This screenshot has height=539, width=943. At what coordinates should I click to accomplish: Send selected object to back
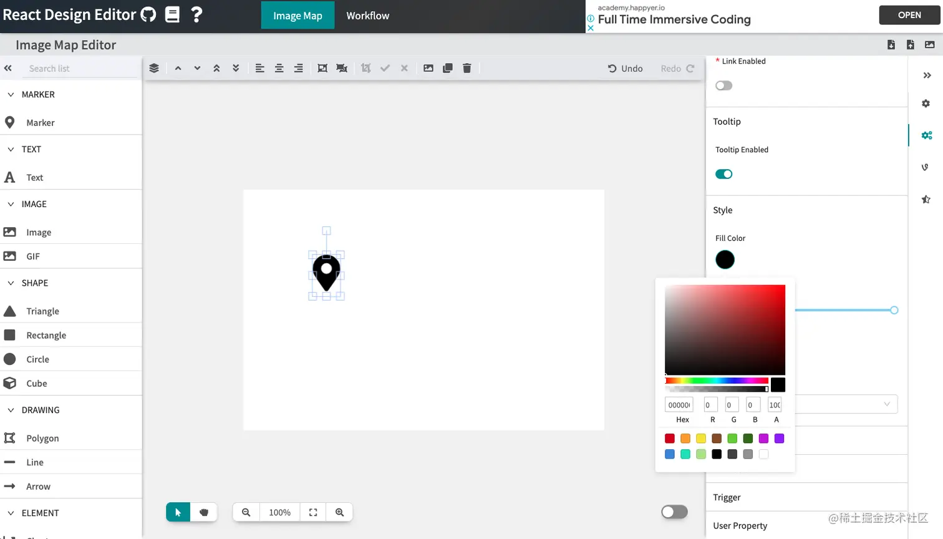point(236,68)
